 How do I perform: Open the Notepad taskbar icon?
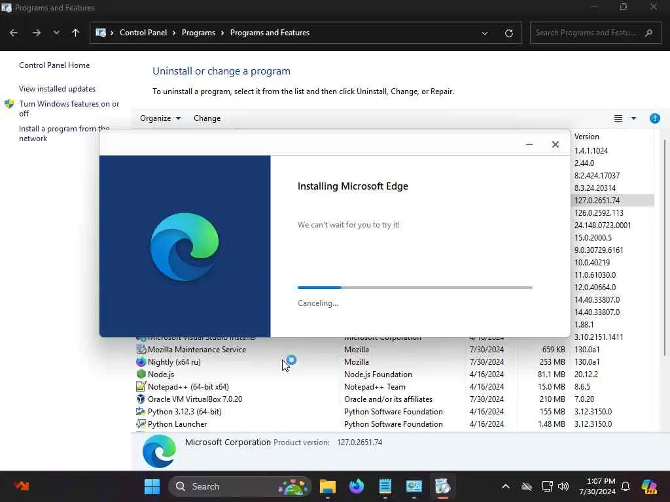385,486
